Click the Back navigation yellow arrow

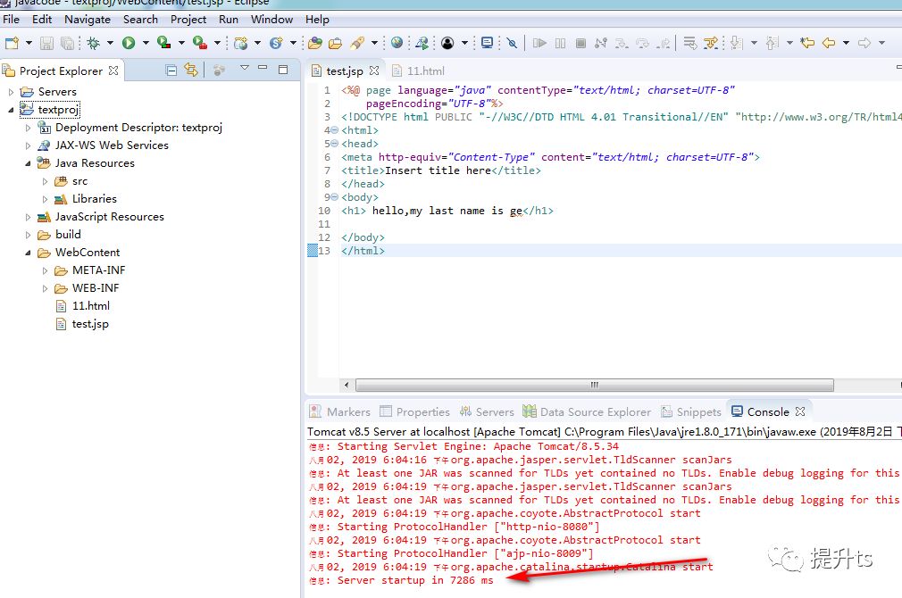(829, 43)
